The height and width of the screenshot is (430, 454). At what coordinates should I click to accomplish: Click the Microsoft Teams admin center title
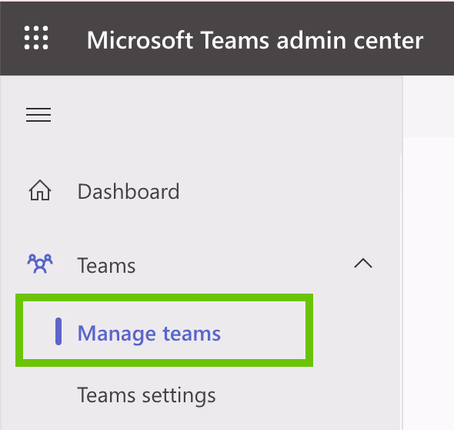click(x=255, y=40)
